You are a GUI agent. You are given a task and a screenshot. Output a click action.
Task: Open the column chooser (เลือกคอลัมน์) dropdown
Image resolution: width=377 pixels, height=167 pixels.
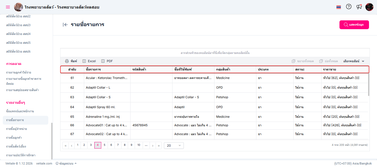pos(354,61)
